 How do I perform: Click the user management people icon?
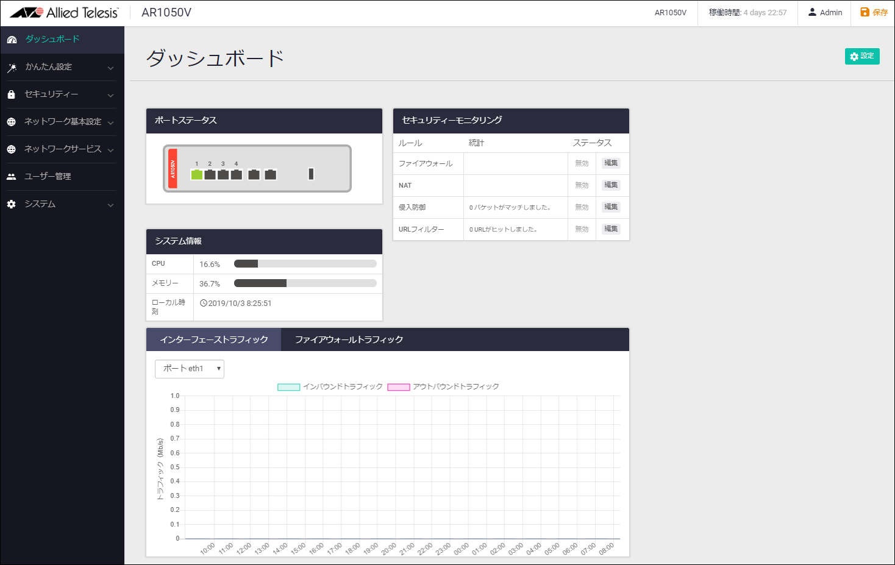[11, 177]
